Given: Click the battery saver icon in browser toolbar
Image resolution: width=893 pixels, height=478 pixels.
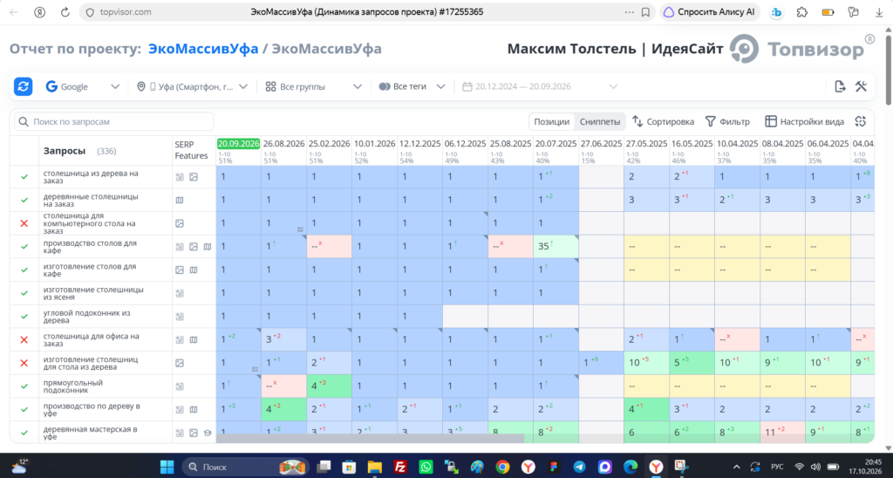Looking at the screenshot, I should click(x=828, y=12).
